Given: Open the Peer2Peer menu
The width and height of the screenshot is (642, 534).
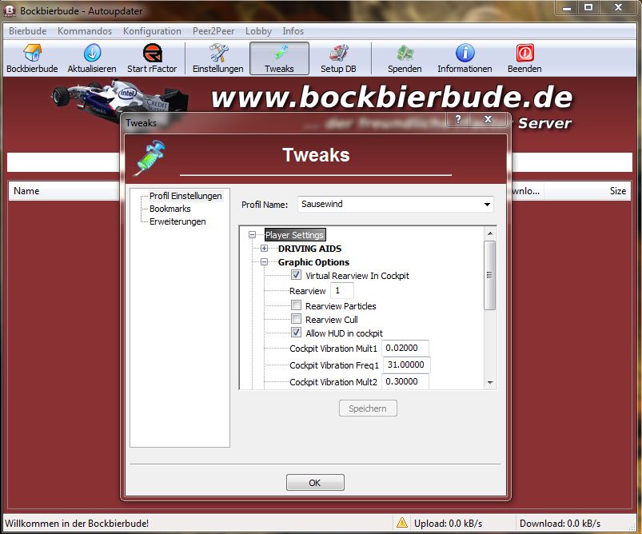Looking at the screenshot, I should coord(213,31).
